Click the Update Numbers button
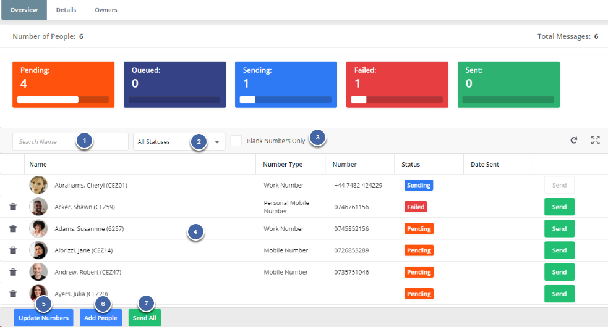 43,318
